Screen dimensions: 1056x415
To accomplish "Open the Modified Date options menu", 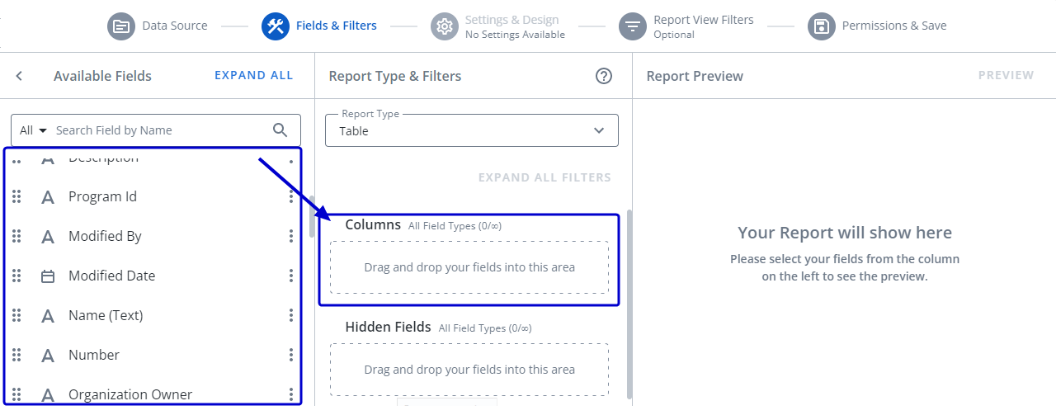I will tap(291, 276).
